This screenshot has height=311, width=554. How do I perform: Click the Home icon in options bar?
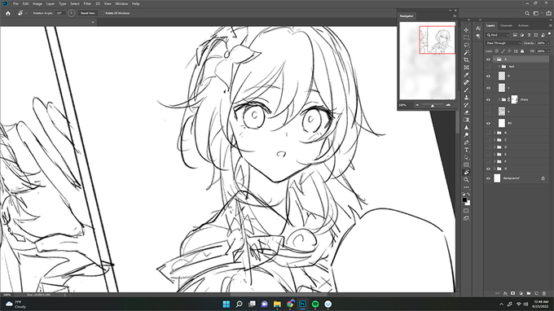click(x=8, y=13)
